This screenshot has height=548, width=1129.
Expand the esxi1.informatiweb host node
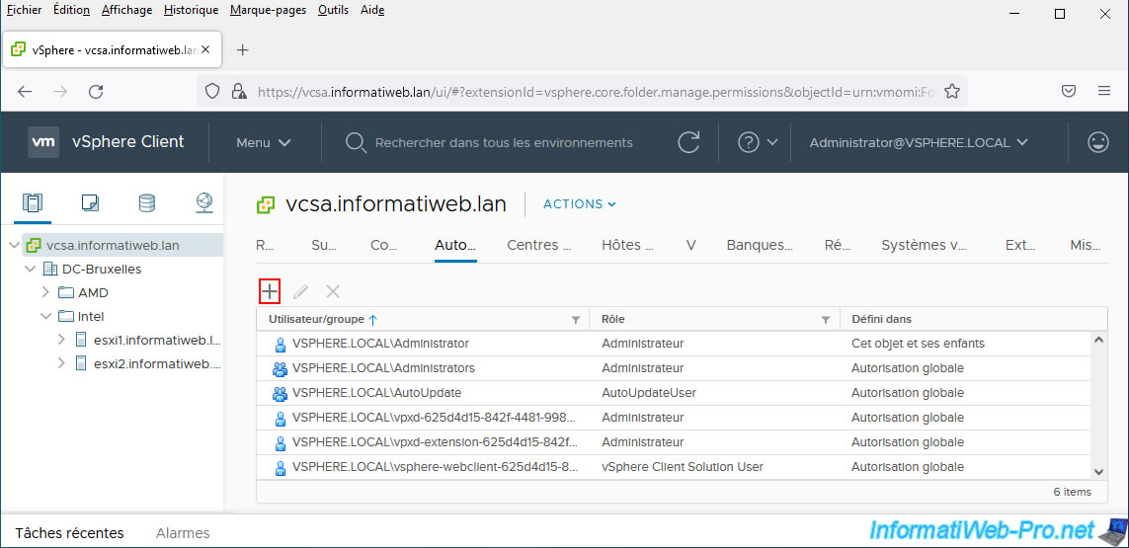[x=62, y=340]
